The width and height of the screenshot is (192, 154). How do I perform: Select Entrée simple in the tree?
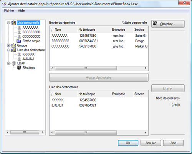(x=31, y=41)
